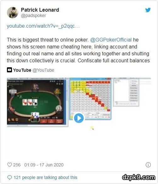The width and height of the screenshot is (158, 184).
Task: Click the tweet body text
Action: pos(78,50)
